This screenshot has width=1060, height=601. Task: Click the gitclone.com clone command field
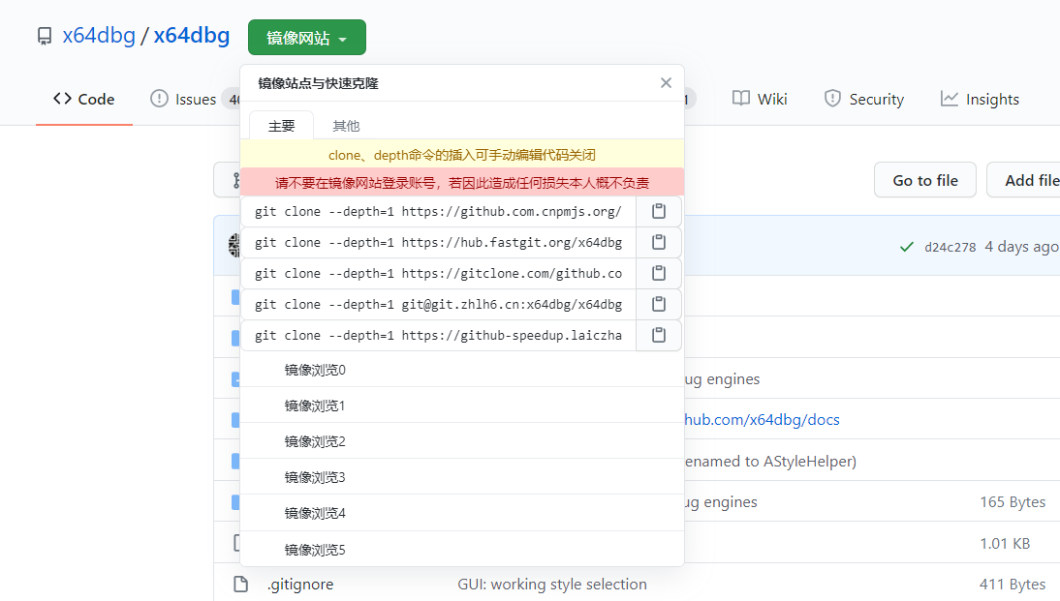439,274
